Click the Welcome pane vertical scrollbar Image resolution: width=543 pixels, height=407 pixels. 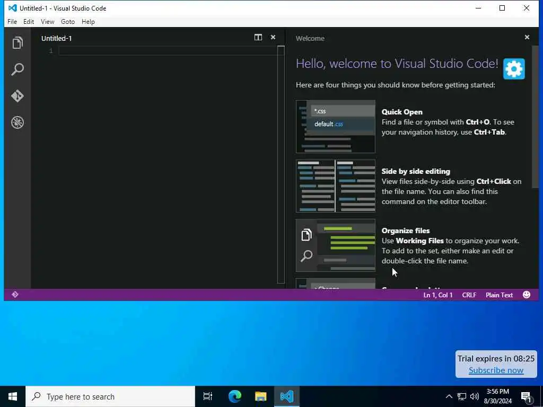click(x=535, y=118)
